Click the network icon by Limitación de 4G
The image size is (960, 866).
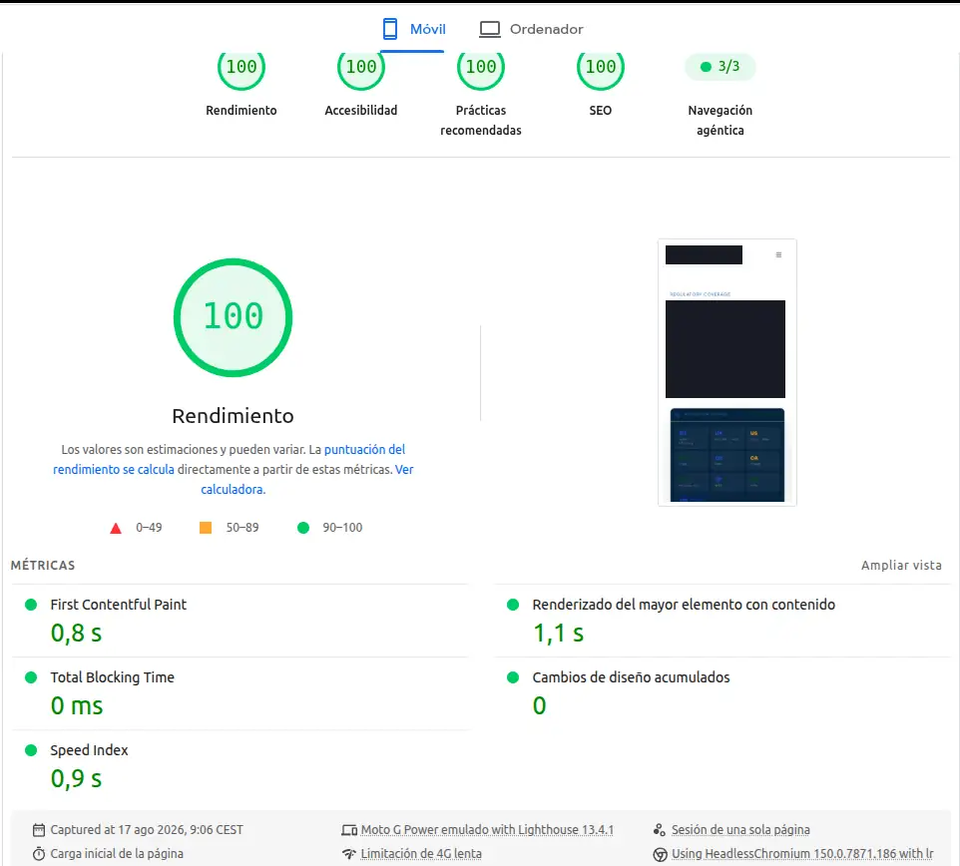[349, 854]
